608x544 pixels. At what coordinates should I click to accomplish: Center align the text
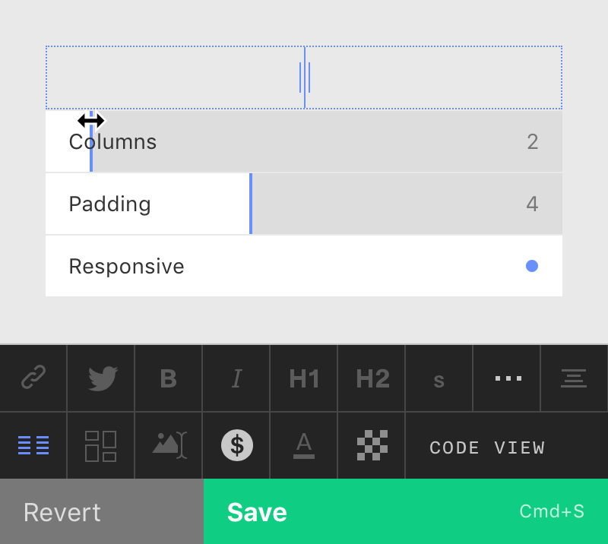click(x=575, y=378)
